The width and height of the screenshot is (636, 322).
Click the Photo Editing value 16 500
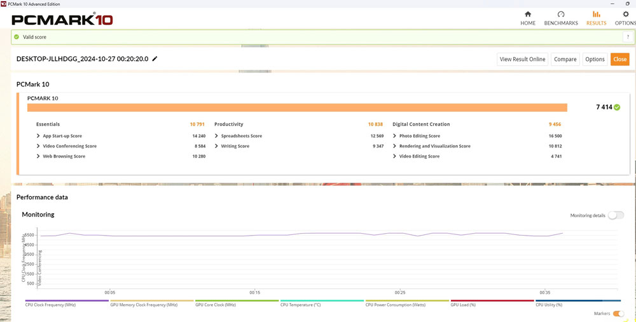pos(555,136)
